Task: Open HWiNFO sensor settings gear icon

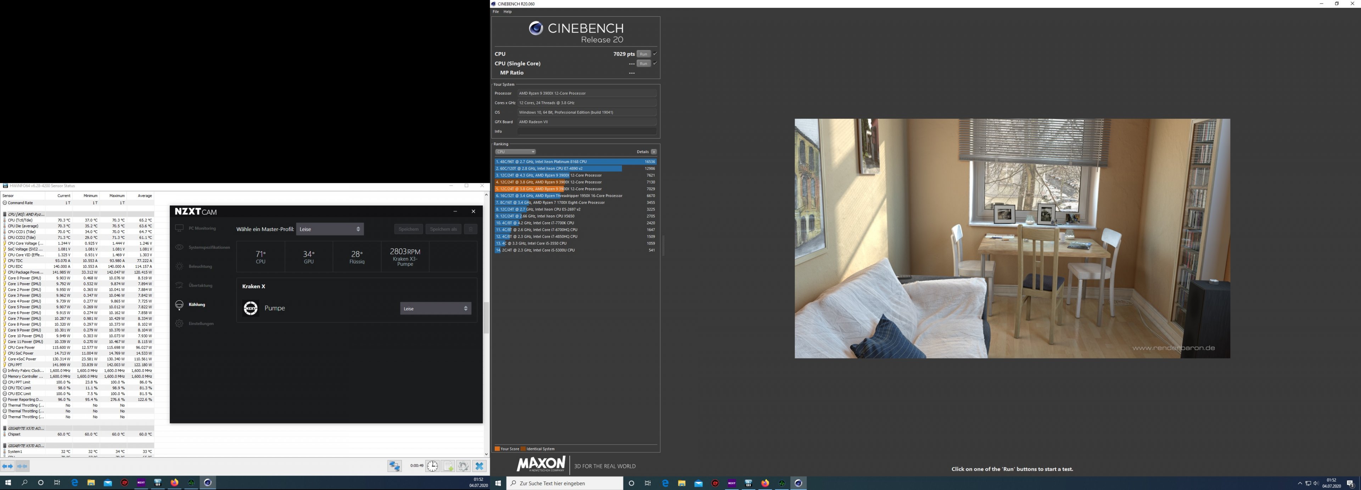Action: [x=463, y=466]
